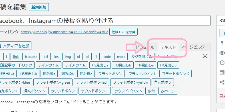The image size is (225, 112).
Task: Click 改ページ button
Action: (168, 91)
